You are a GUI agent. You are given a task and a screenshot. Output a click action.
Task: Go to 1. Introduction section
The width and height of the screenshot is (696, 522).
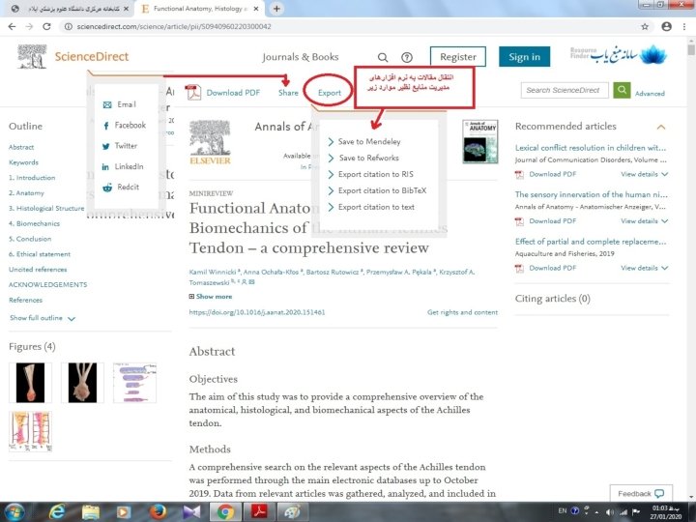32,178
